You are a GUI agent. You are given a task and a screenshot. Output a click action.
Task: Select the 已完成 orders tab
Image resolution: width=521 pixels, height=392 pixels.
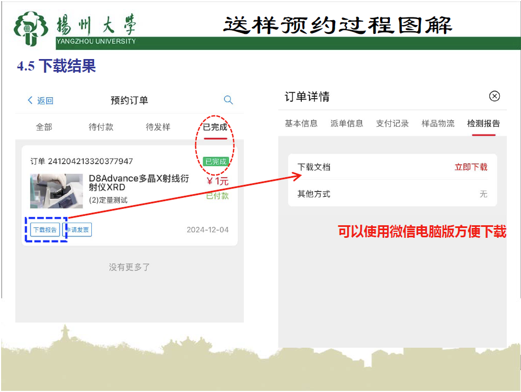coord(215,127)
